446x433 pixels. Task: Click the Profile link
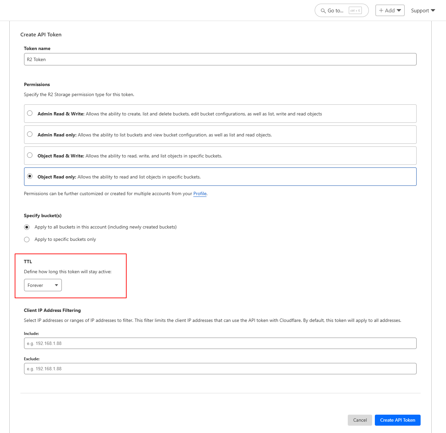pyautogui.click(x=200, y=194)
